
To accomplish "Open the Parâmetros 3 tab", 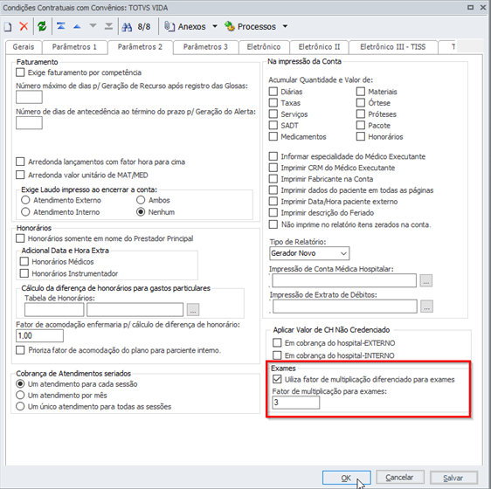I will tap(205, 47).
